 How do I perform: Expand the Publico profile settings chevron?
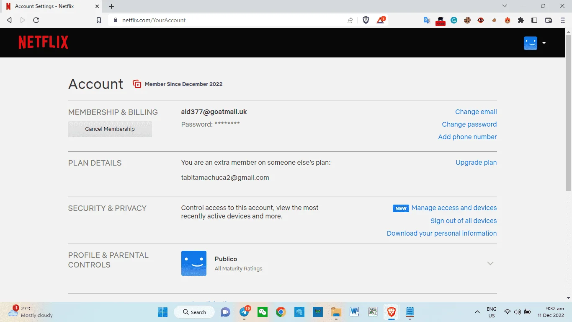point(490,263)
